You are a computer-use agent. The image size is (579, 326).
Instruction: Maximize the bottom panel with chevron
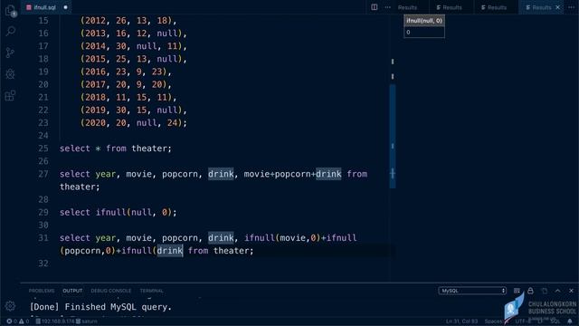[x=557, y=291]
